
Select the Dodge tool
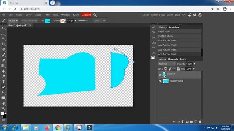(3, 76)
